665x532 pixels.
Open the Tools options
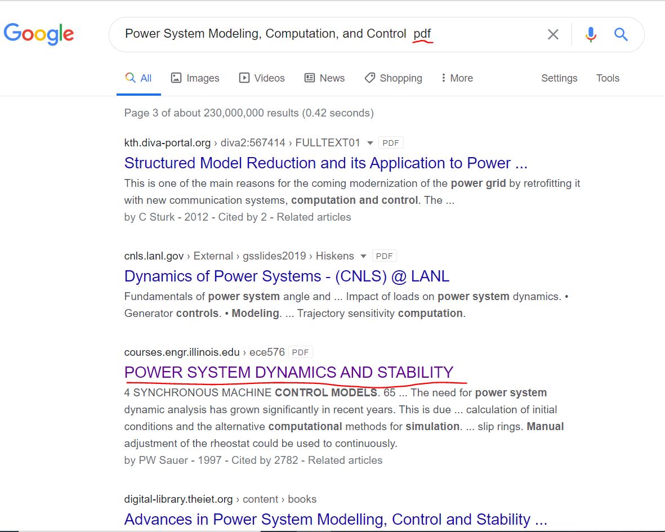(x=608, y=78)
